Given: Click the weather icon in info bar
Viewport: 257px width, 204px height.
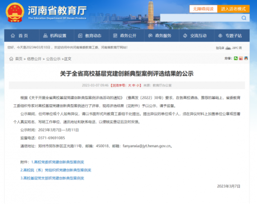Looking at the screenshot, I should pyautogui.click(x=228, y=48).
